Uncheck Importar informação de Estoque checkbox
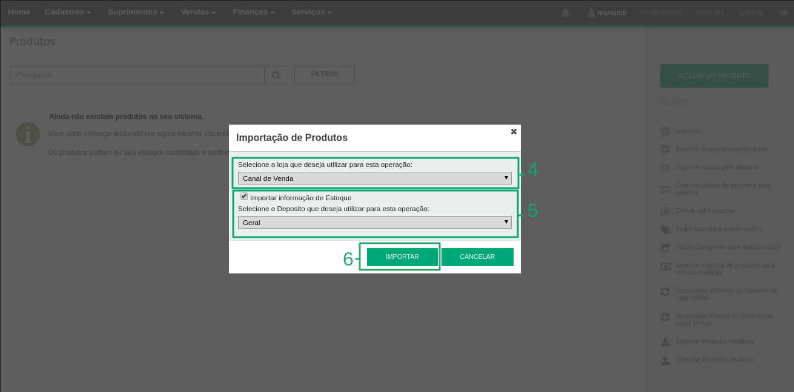 tap(244, 197)
